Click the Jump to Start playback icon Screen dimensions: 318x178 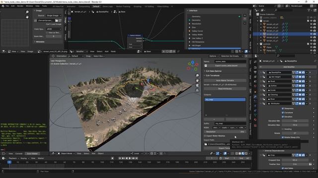pos(120,158)
